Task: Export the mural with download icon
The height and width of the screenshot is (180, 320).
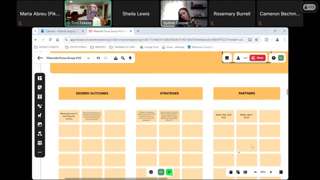Action: pyautogui.click(x=115, y=58)
